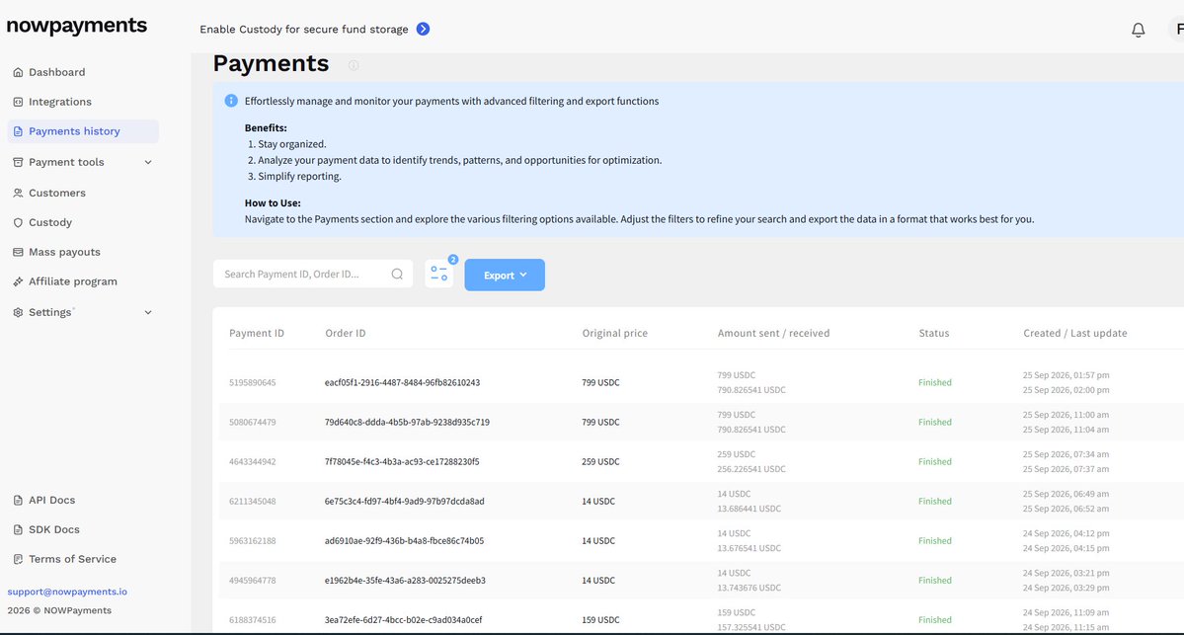Click the Created / Last update header

click(1075, 333)
